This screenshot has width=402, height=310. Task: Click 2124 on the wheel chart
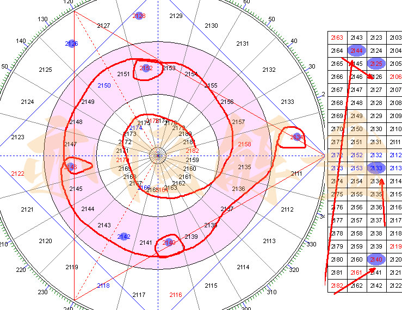(x=27, y=102)
